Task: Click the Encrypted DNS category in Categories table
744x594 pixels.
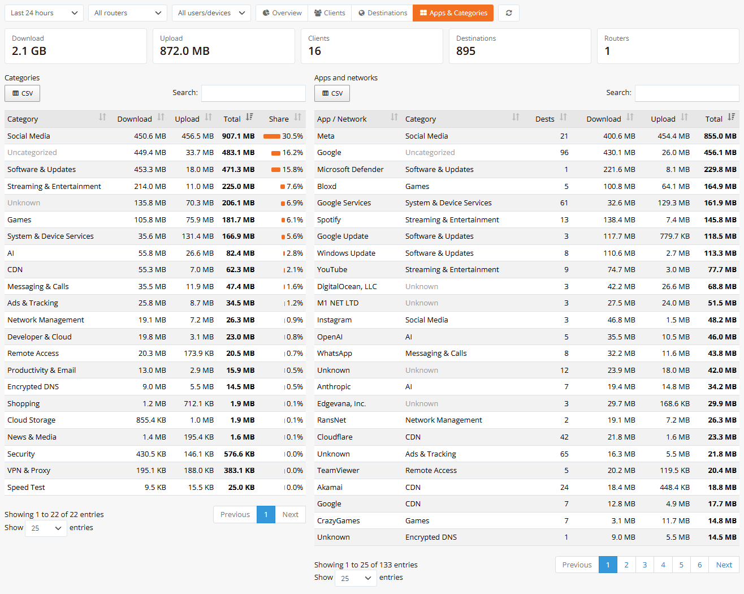Action: pyautogui.click(x=33, y=386)
